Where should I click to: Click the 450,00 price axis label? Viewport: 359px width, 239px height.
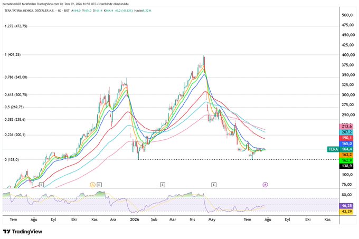point(348,35)
